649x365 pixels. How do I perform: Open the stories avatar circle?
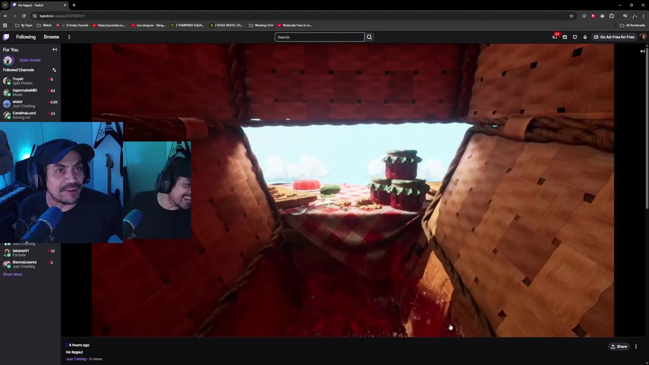point(8,60)
